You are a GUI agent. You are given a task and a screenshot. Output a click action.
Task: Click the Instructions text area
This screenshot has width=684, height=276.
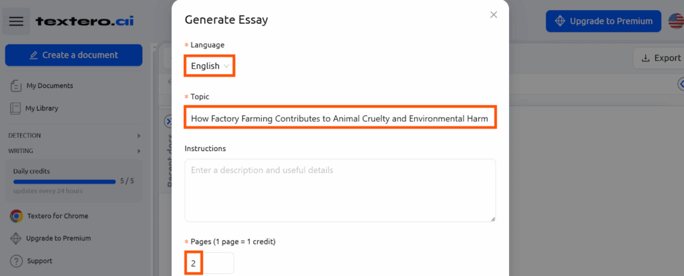(x=340, y=190)
